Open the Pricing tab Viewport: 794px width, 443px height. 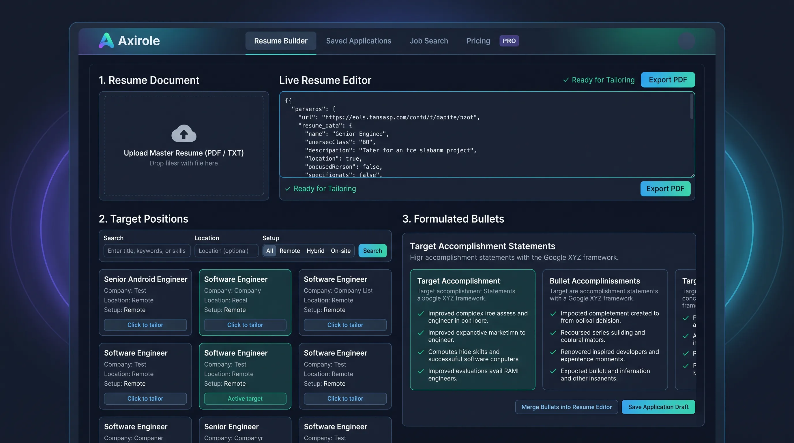click(x=478, y=41)
